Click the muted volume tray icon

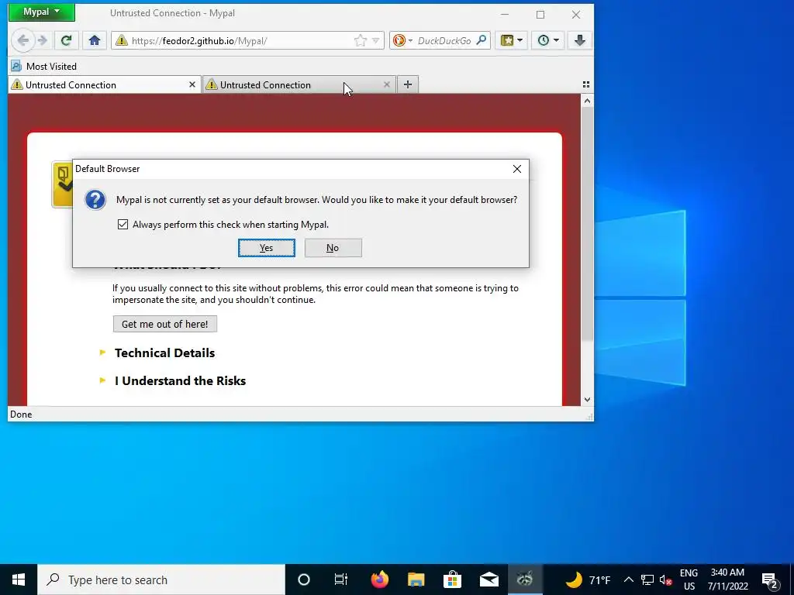pos(666,580)
